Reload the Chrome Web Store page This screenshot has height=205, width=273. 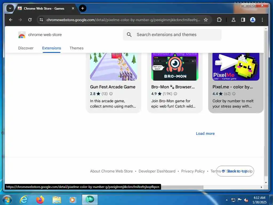tap(30, 20)
